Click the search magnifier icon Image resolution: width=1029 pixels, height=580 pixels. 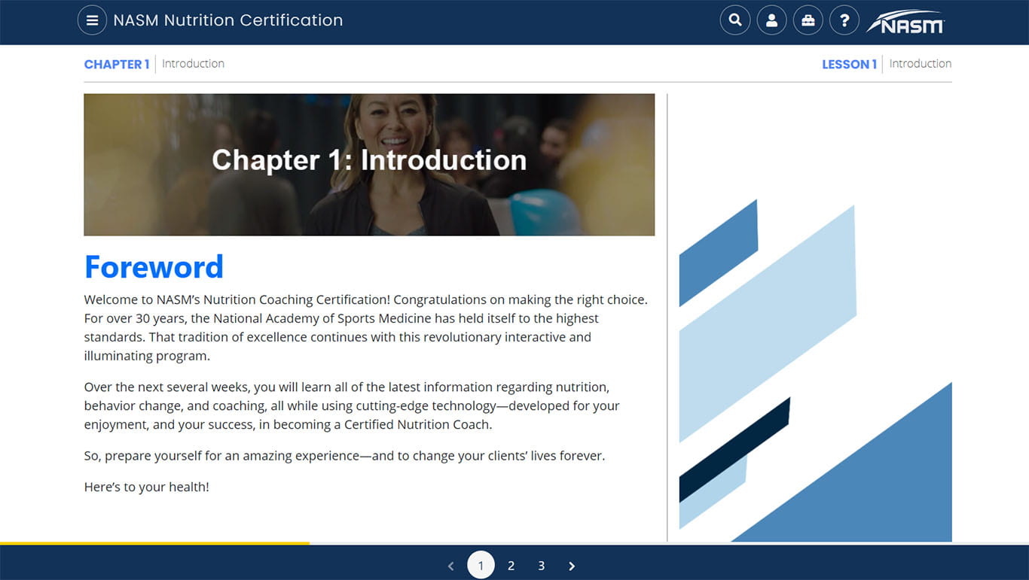[735, 20]
